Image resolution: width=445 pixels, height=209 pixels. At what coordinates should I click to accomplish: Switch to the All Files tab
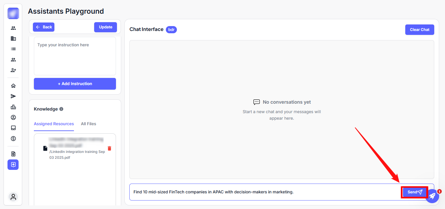pos(88,124)
